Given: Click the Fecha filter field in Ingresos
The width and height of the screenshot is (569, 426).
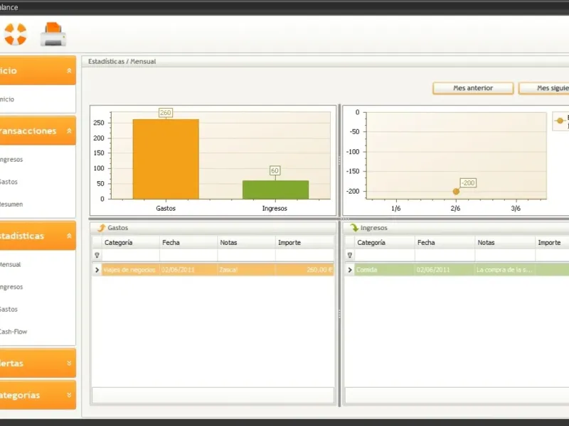Looking at the screenshot, I should 445,255.
